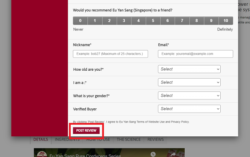This screenshot has width=250, height=157.
Task: Open the 'How old are you?' dropdown
Action: click(189, 69)
